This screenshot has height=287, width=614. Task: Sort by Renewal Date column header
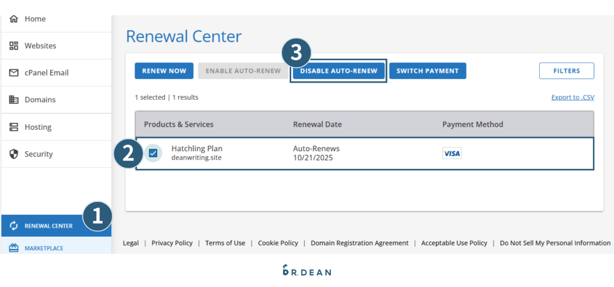(x=317, y=124)
